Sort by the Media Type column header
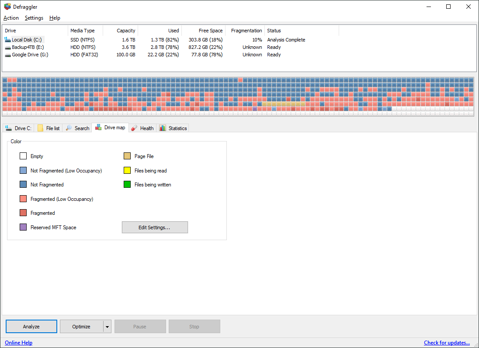Screen dimensions: 479x348 click(x=85, y=31)
